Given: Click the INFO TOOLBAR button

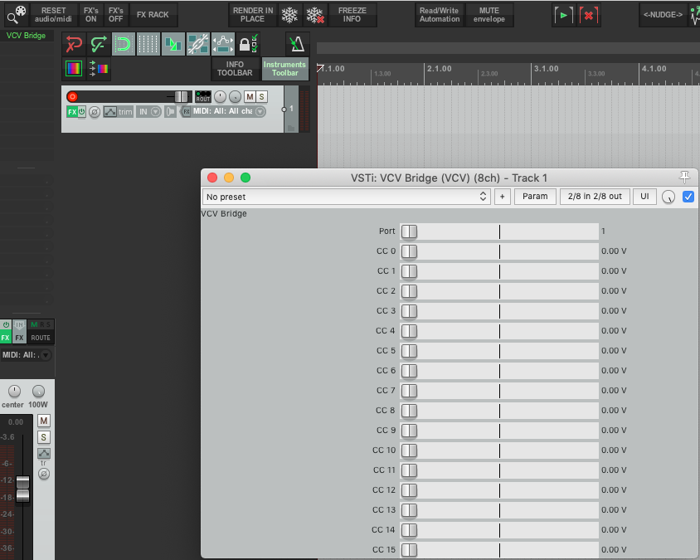Looking at the screenshot, I should 235,69.
